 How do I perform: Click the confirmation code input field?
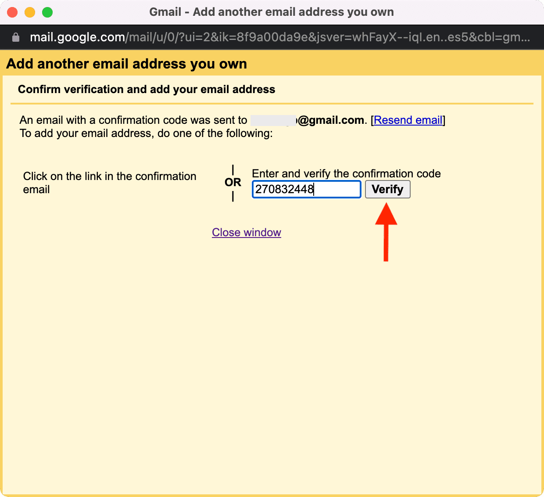coord(306,189)
